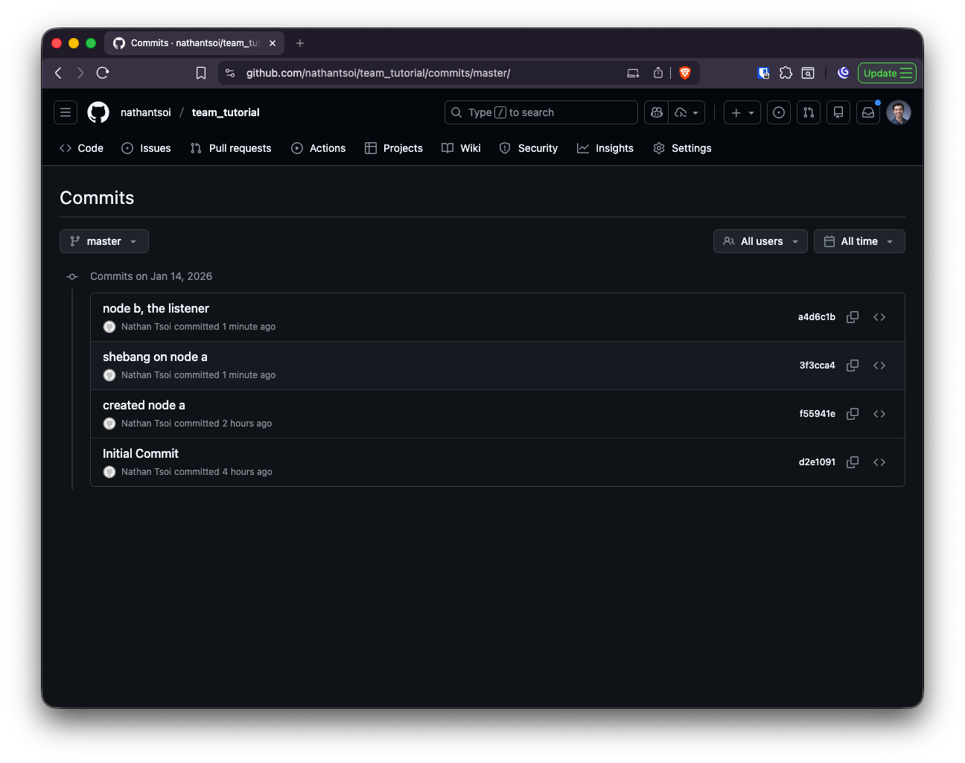Go to the Insights tab
965x763 pixels.
point(605,148)
